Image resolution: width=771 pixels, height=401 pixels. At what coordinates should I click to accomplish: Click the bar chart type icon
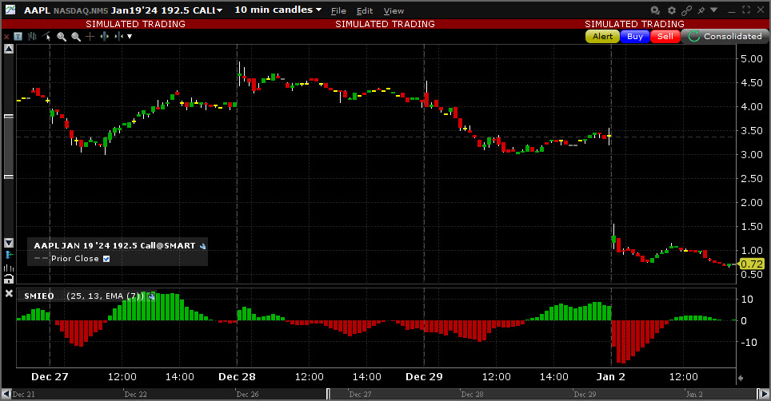(33, 36)
